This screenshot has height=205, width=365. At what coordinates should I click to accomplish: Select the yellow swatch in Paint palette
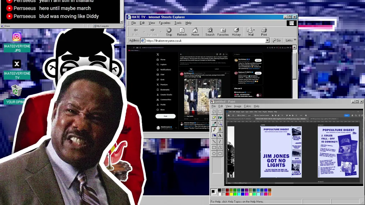tap(231, 194)
